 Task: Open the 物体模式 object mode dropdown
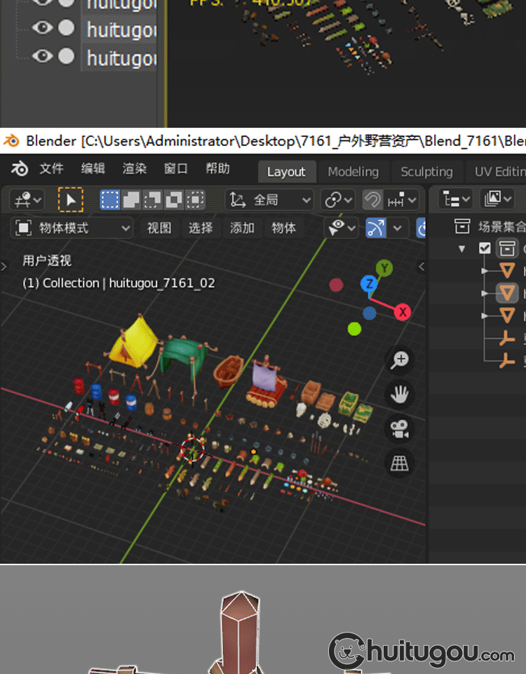click(73, 228)
